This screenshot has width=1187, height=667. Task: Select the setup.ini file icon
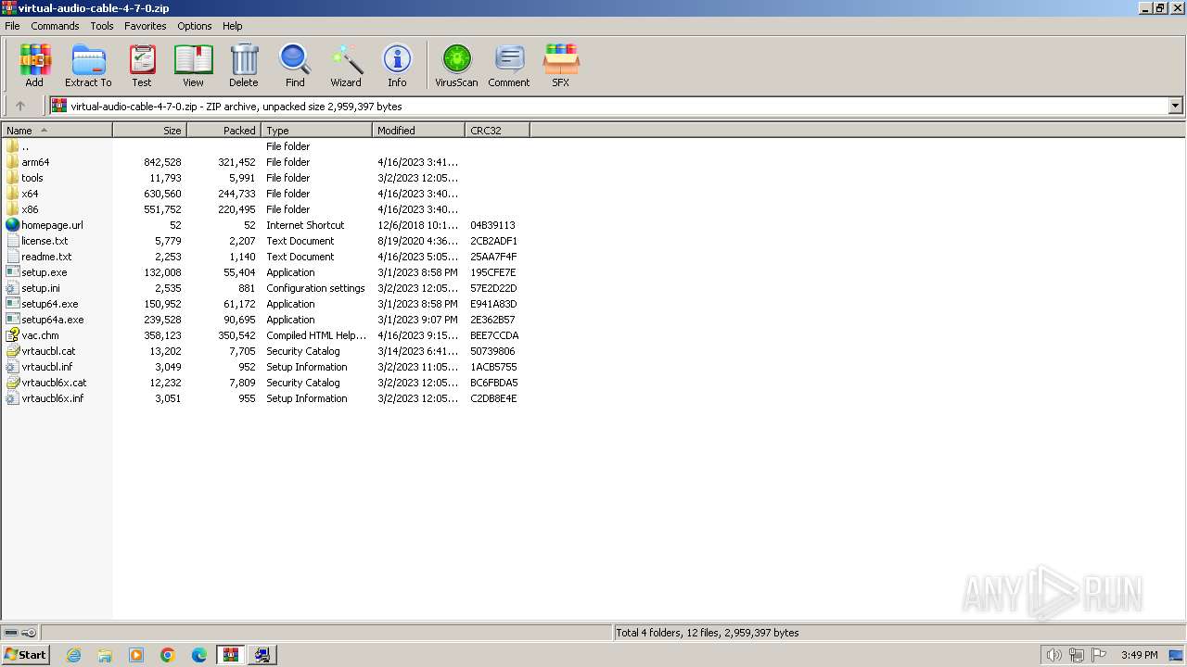pos(12,288)
